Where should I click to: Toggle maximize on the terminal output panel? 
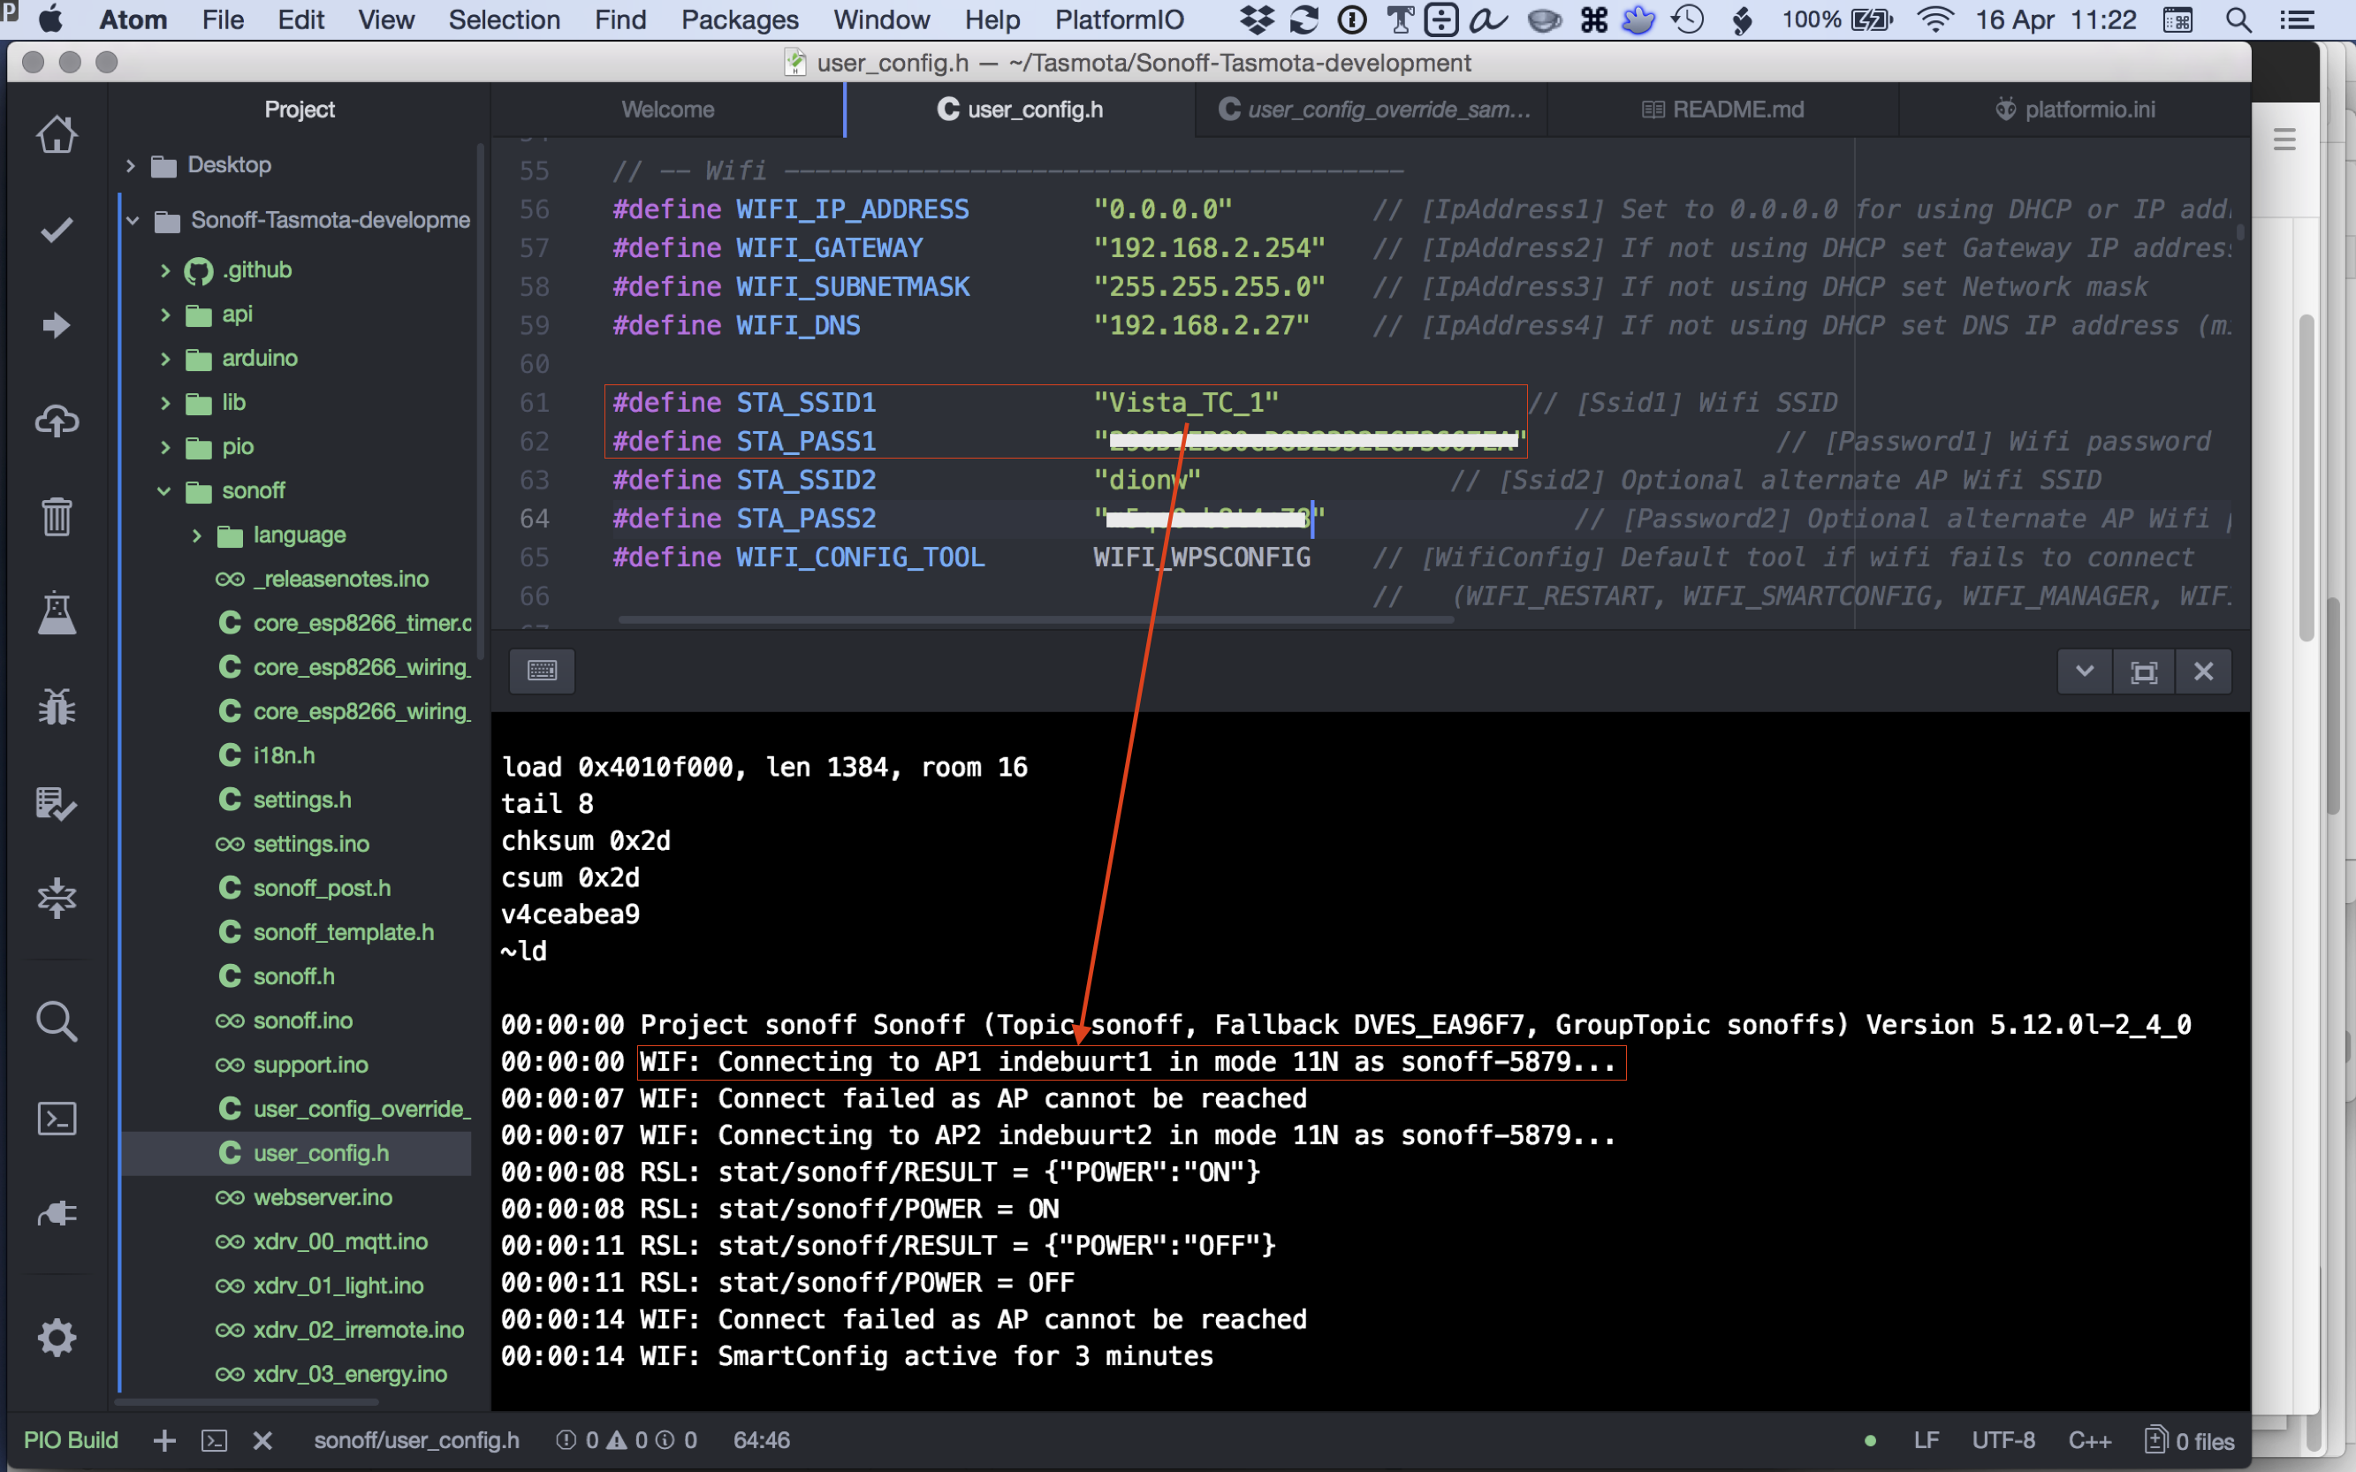(2146, 671)
